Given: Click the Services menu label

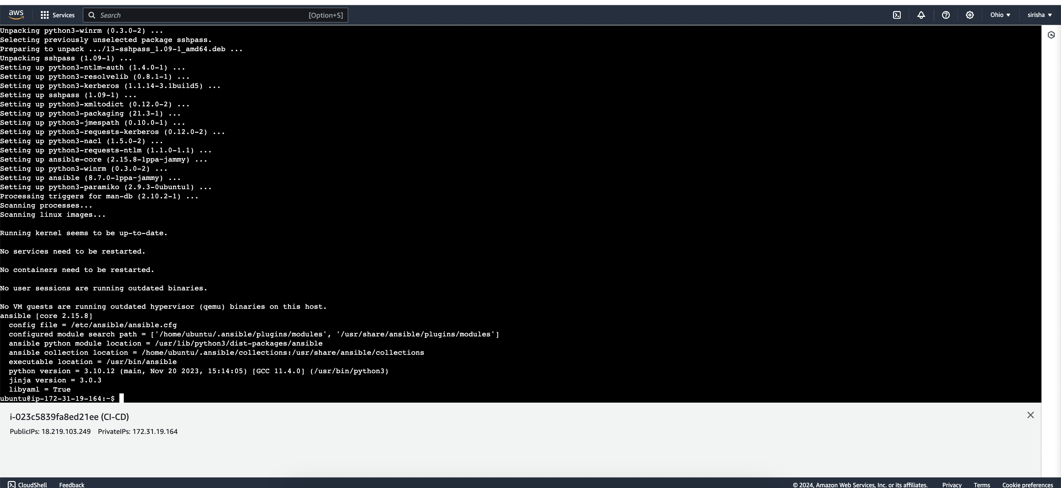Looking at the screenshot, I should (x=63, y=15).
